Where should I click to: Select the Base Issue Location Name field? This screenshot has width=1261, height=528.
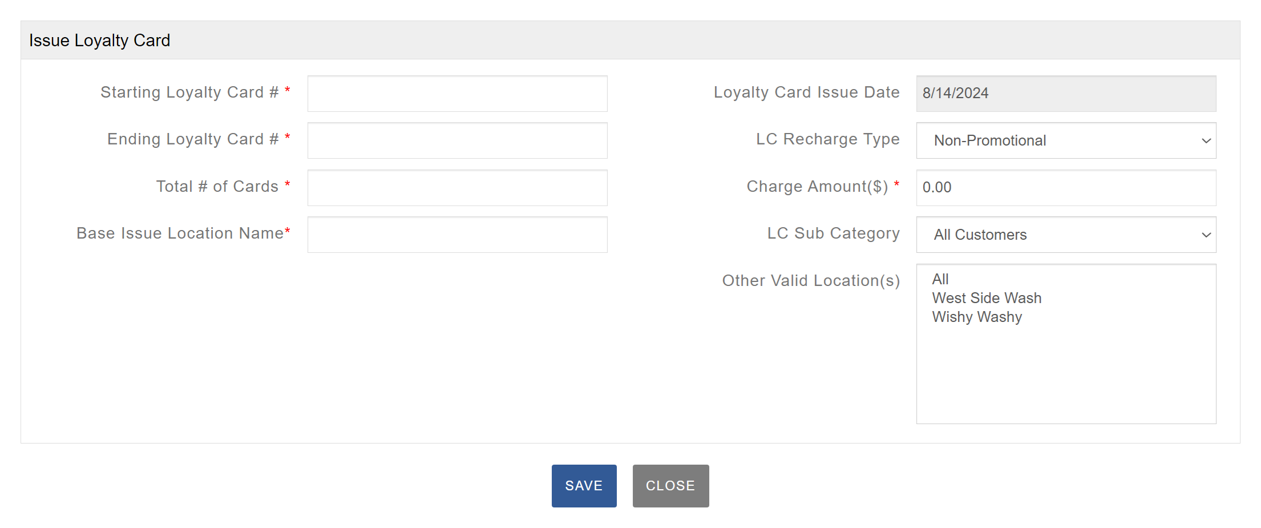[x=457, y=235]
